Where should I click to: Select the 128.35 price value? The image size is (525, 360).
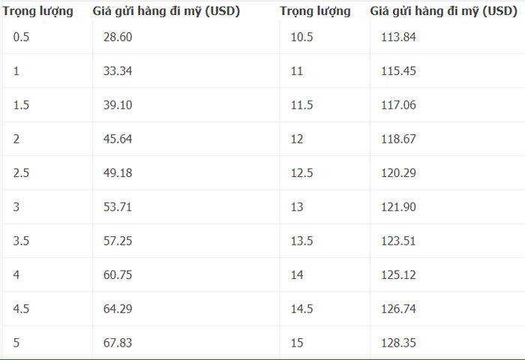pyautogui.click(x=398, y=343)
